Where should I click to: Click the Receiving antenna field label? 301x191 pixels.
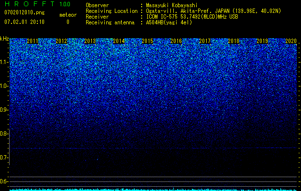click(110, 22)
